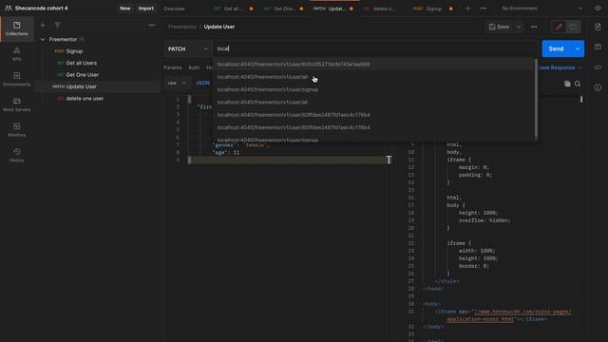
Task: Select suggestion localhost:4045 user/60ffdee2487fd1aec4c176b4
Action: click(x=373, y=127)
